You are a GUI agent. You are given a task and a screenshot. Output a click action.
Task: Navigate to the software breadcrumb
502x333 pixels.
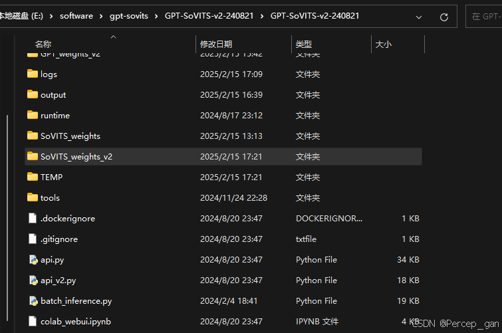pyautogui.click(x=76, y=16)
